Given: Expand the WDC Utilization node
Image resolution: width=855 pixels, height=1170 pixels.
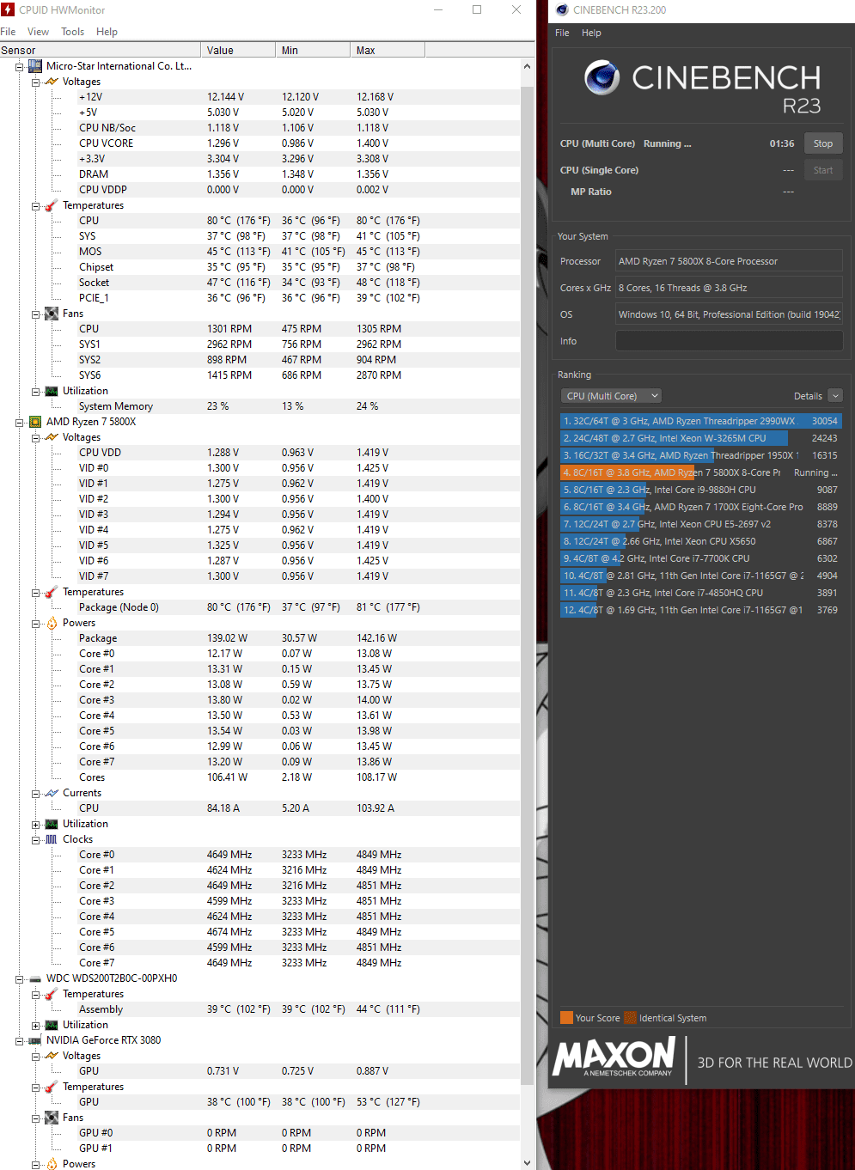Looking at the screenshot, I should point(36,1025).
